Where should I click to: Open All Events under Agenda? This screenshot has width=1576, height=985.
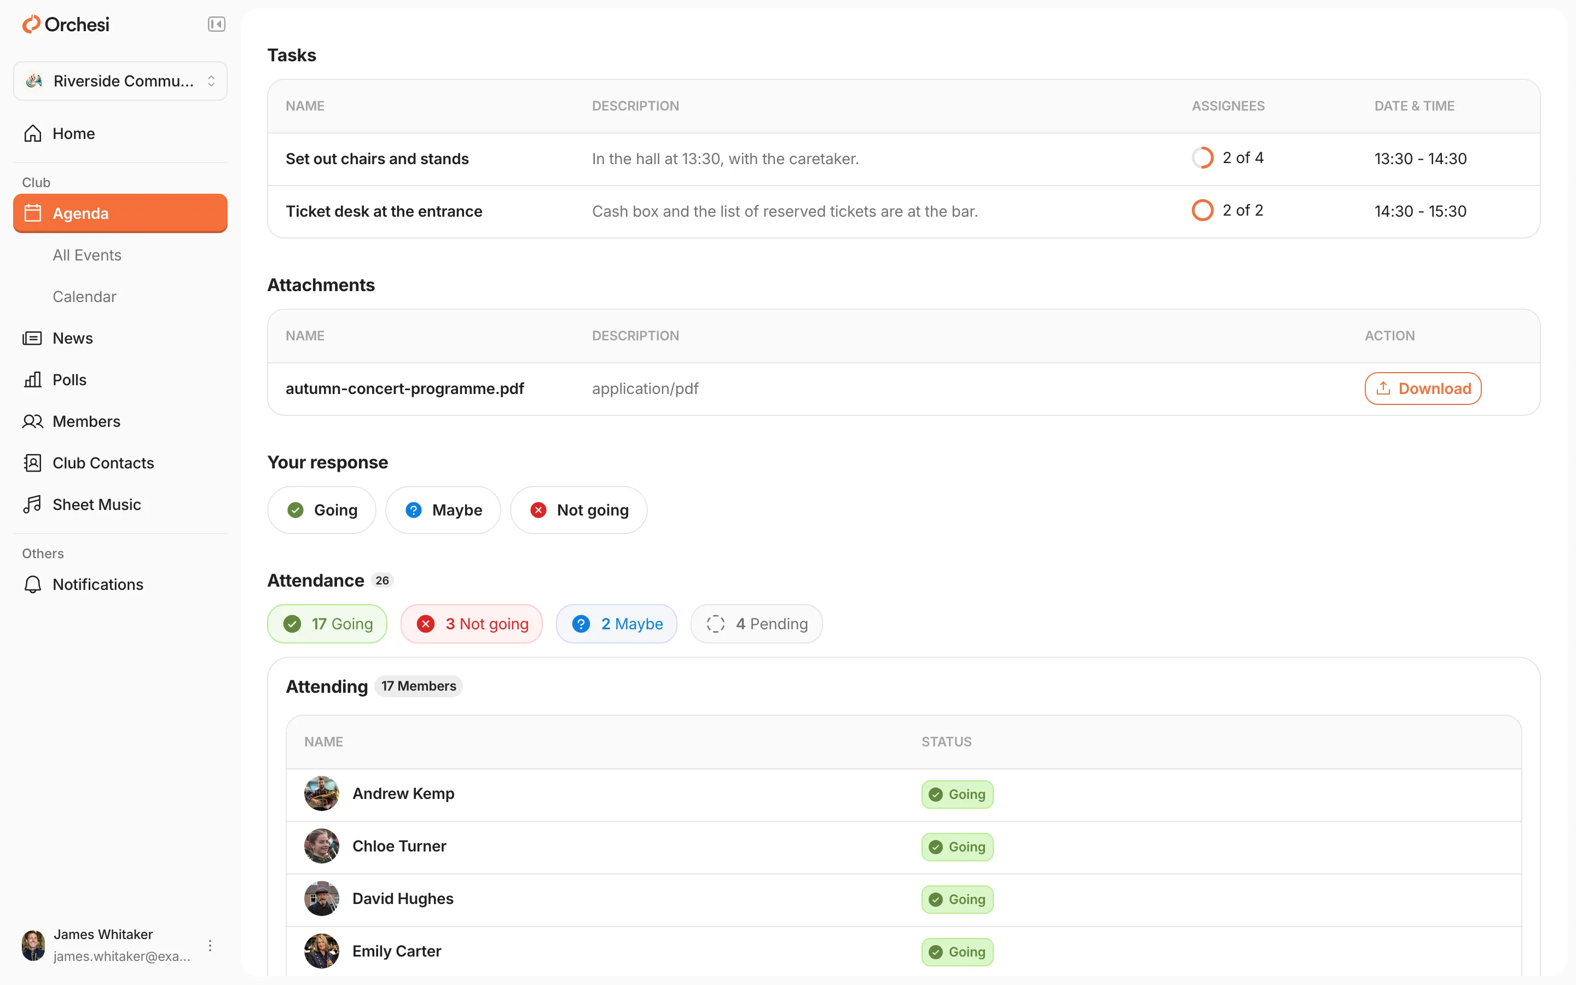87,254
